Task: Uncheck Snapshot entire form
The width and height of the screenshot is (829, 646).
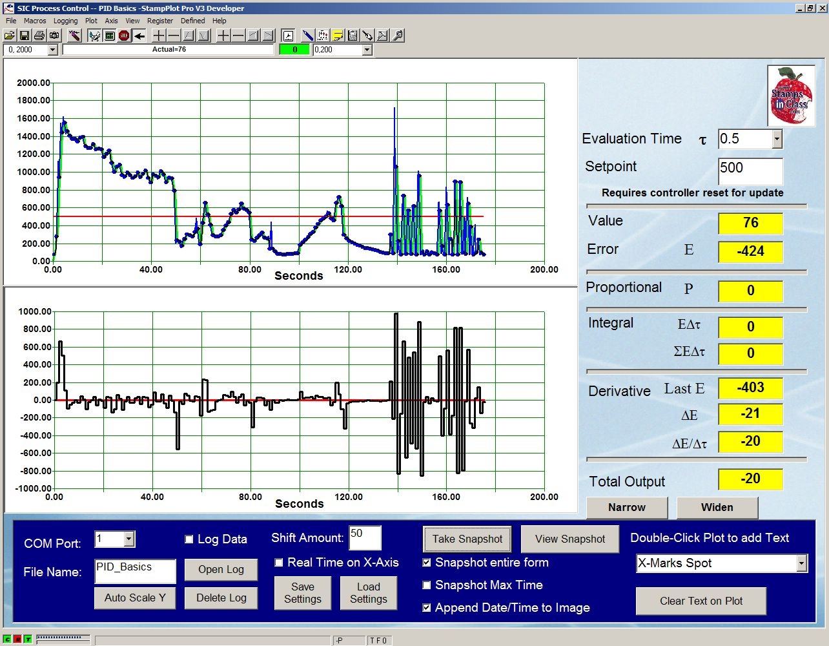Action: coord(427,563)
